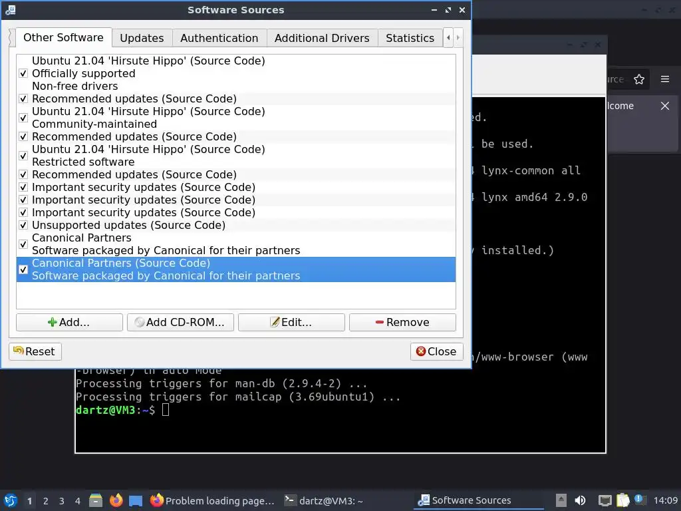Viewport: 681px width, 511px height.
Task: Toggle Recommended updates checkbox below Community-maintained
Action: click(23, 136)
